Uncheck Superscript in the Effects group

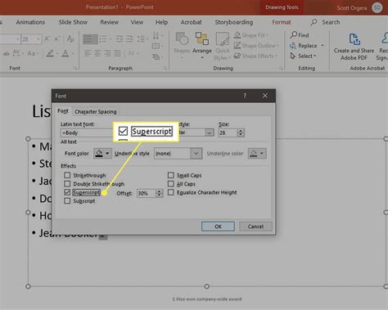[67, 192]
